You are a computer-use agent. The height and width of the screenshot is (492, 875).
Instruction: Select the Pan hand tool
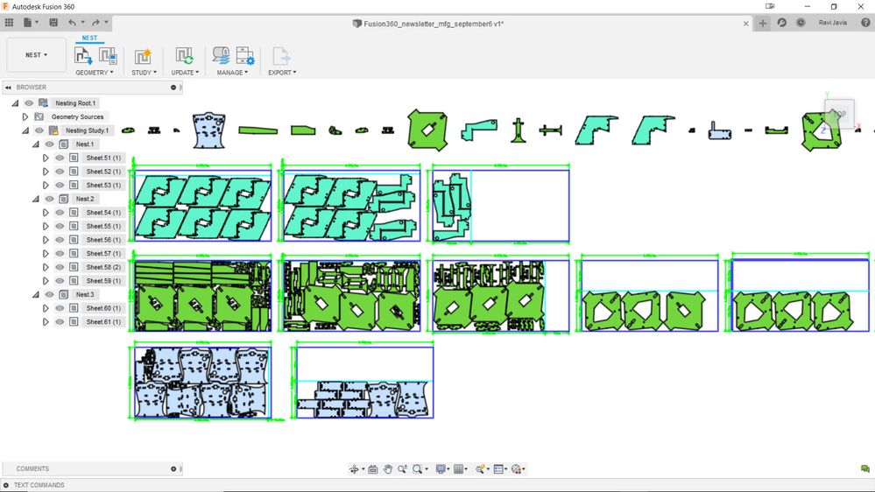click(x=388, y=469)
